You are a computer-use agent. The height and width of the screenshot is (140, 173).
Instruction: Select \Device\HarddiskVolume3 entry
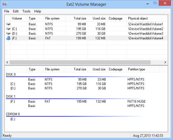pyautogui.click(x=145, y=34)
